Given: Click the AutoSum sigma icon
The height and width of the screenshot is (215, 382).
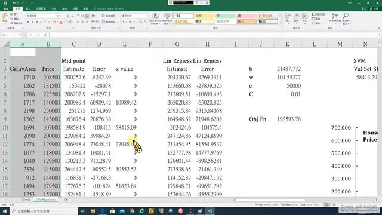Looking at the screenshot, I should [313, 14].
